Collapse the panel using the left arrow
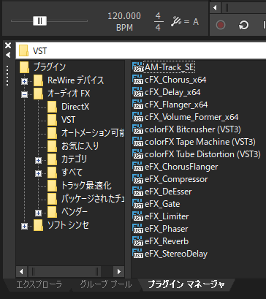Viewport: 266px width, 299px height. click(x=8, y=55)
